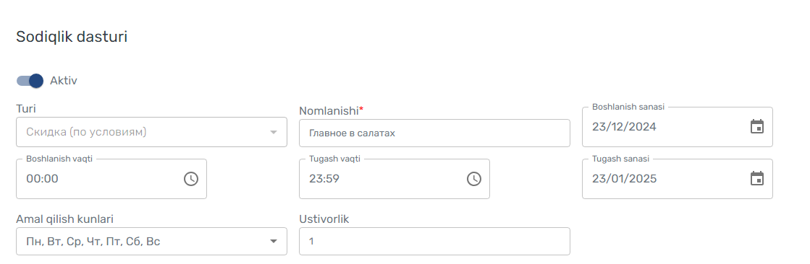
Task: Open clock picker for Tugash vaqti
Action: click(x=473, y=179)
